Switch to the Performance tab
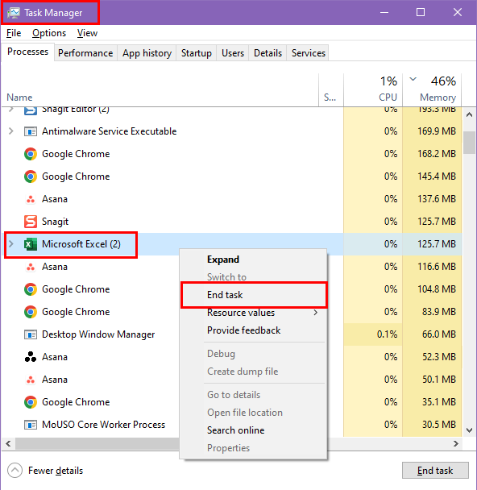The width and height of the screenshot is (477, 490). point(85,53)
